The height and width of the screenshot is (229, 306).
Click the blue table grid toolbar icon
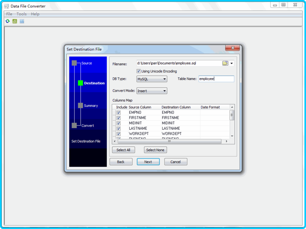pyautogui.click(x=22, y=21)
